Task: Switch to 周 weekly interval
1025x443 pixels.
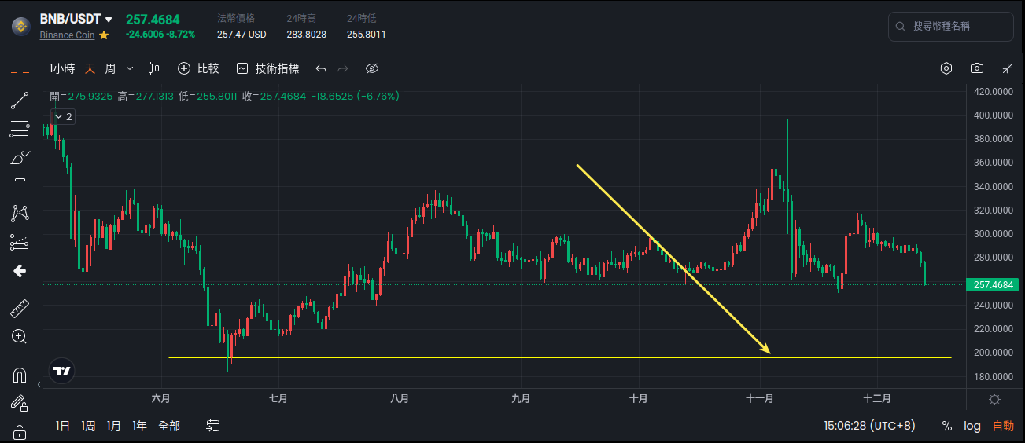Action: pos(110,68)
